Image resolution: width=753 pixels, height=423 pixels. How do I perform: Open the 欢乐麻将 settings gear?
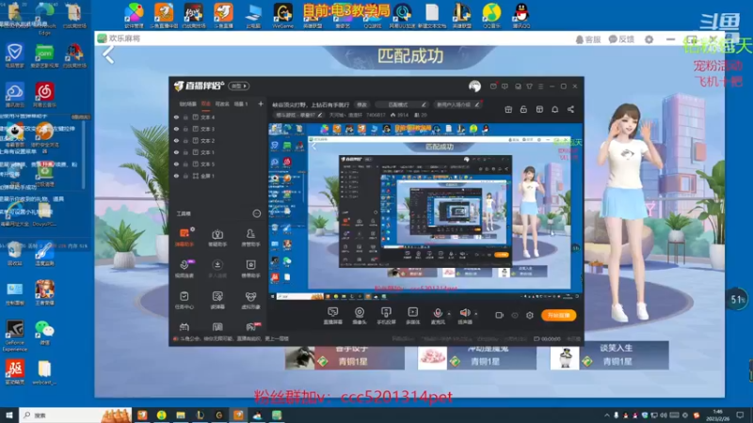click(649, 39)
